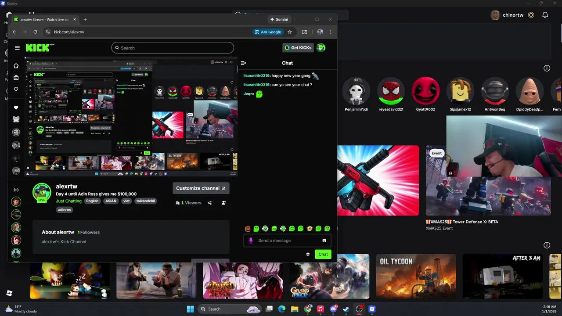Open Tower Defense X: BETA title in Roblox

click(462, 222)
